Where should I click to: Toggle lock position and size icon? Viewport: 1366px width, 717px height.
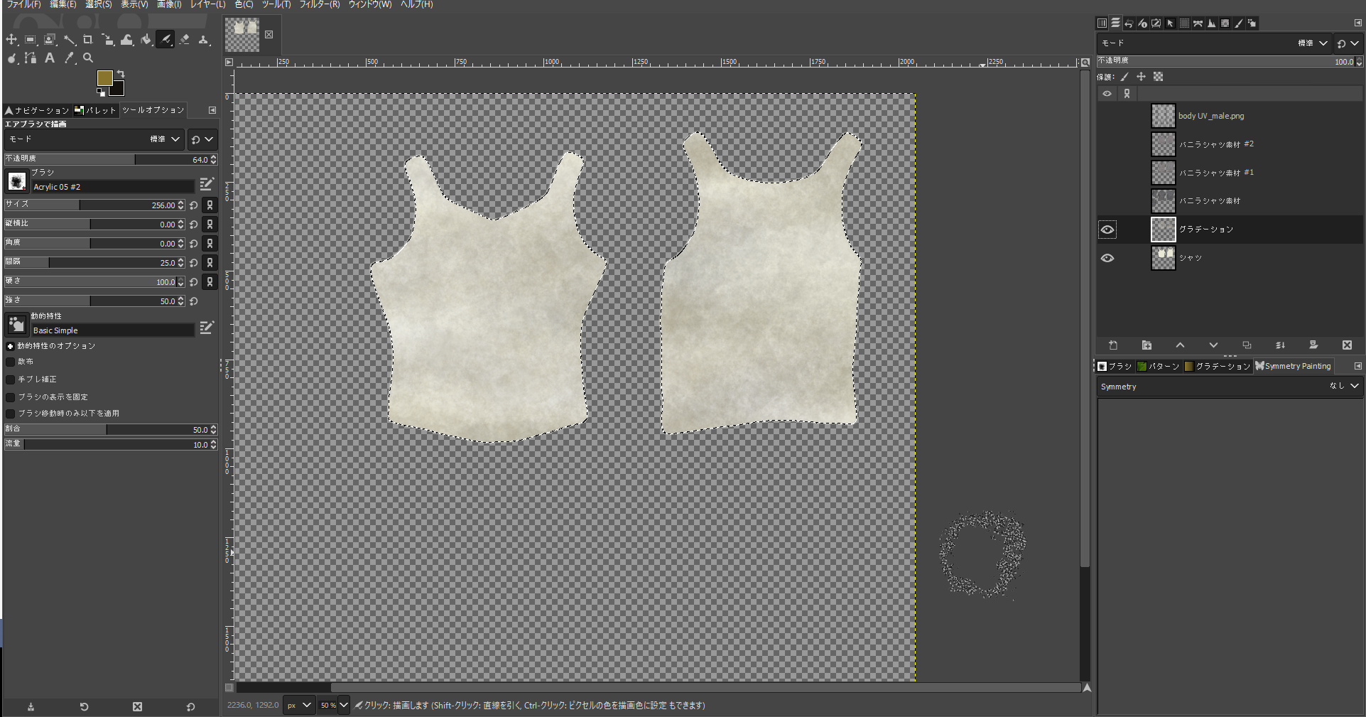[1141, 77]
